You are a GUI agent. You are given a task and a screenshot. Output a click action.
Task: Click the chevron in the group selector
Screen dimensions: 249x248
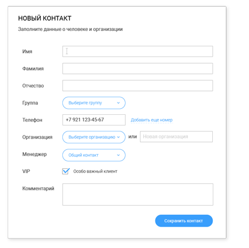(x=119, y=103)
